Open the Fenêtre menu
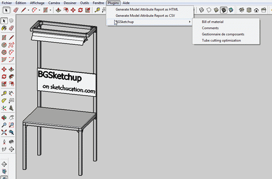This screenshot has width=272, height=179. [98, 3]
